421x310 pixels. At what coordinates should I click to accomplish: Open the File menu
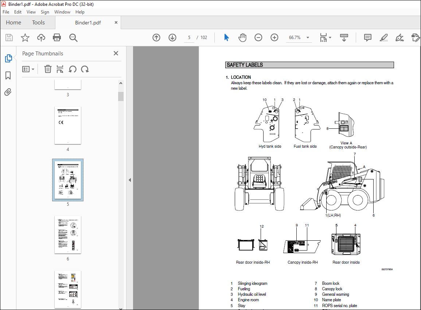click(5, 12)
